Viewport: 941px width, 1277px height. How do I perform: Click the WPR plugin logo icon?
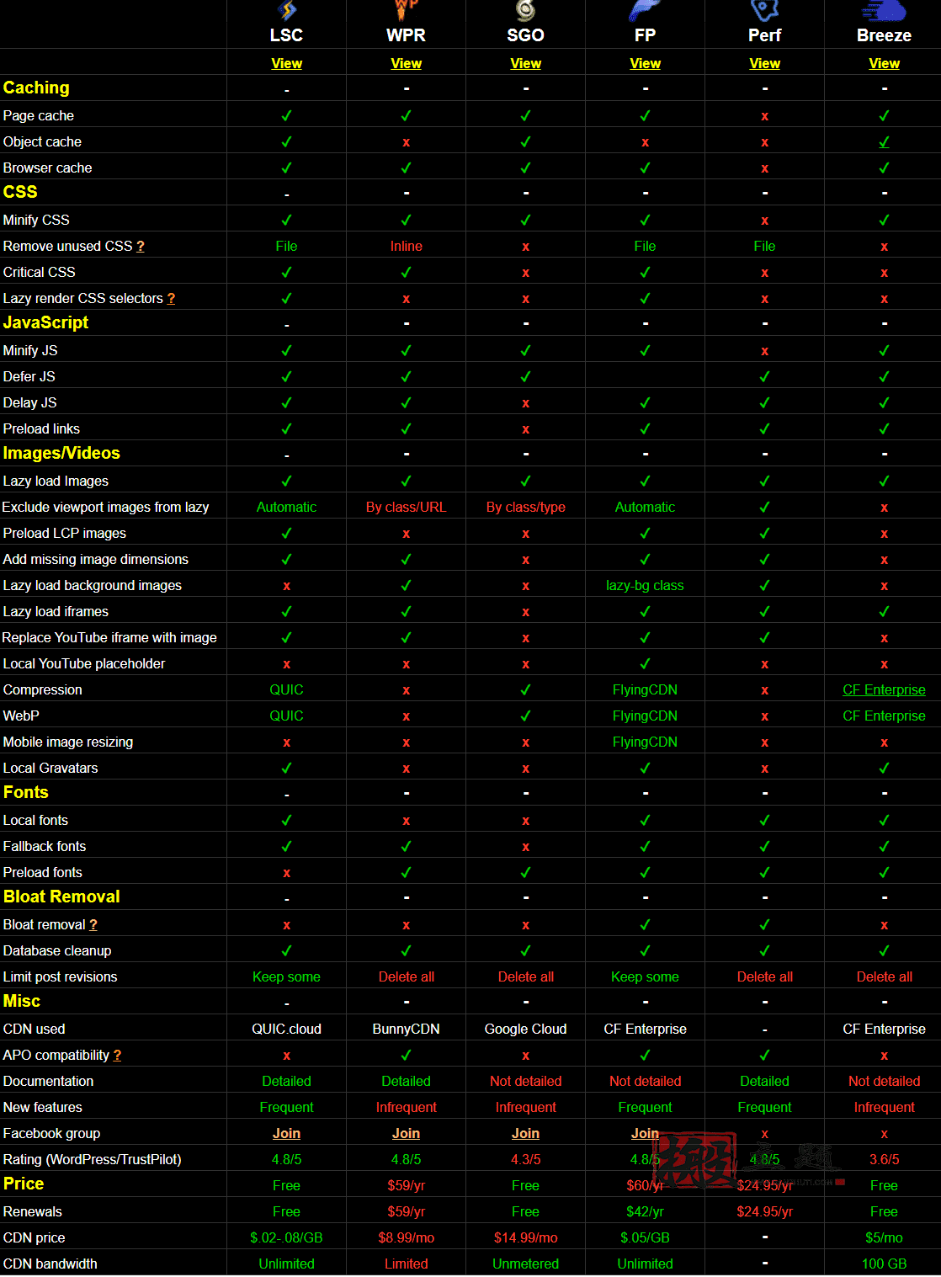click(x=407, y=10)
